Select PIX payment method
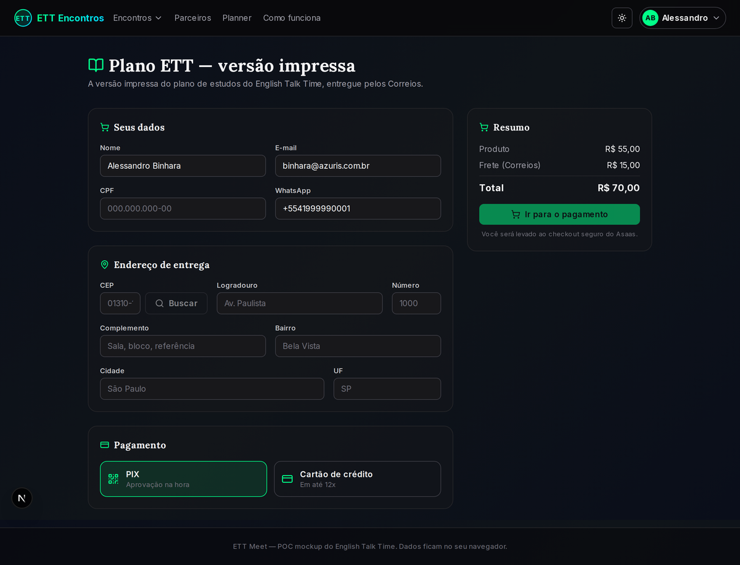The image size is (740, 565). pos(183,479)
